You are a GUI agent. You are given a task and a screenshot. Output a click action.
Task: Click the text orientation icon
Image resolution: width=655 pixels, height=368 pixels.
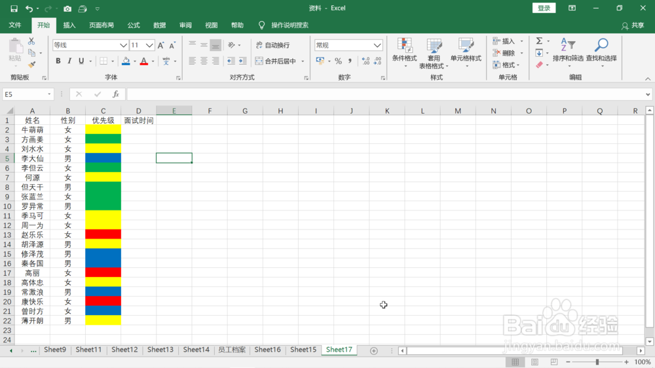(232, 45)
